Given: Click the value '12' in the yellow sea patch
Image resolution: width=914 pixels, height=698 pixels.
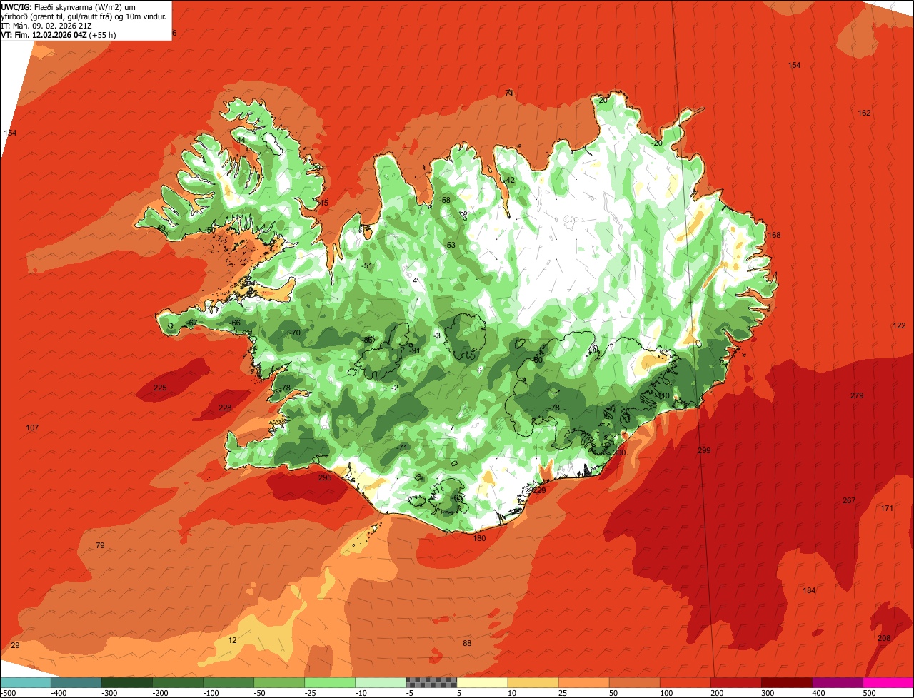Looking at the screenshot, I should pos(232,640).
